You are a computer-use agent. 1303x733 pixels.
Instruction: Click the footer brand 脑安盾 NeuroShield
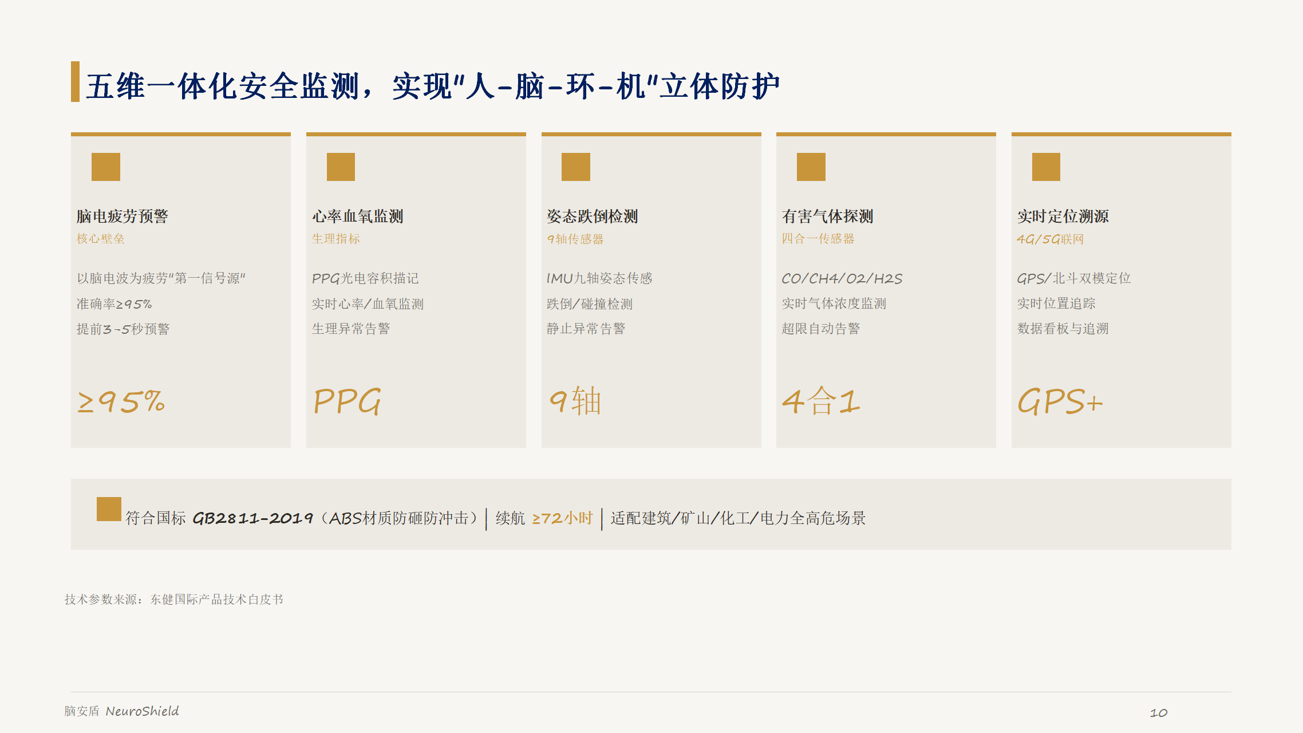pos(121,711)
